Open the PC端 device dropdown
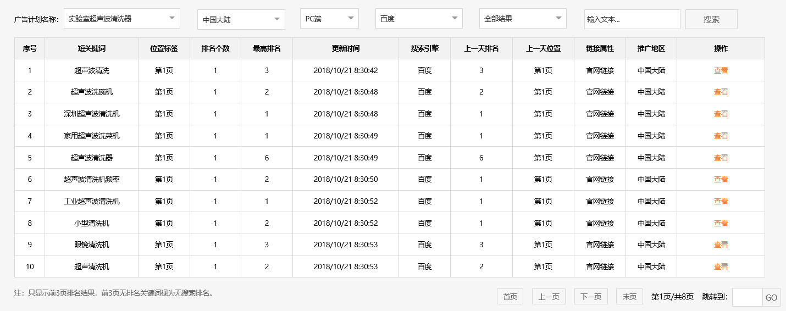Viewport: 786px width, 311px height. coord(329,18)
